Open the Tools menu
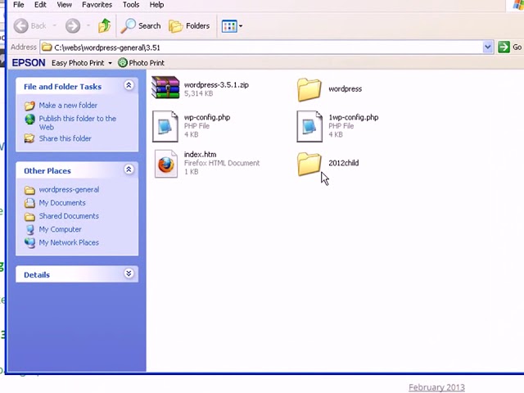The width and height of the screenshot is (524, 393). [x=131, y=5]
